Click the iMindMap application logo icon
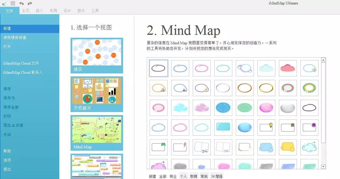 (x=4, y=3)
